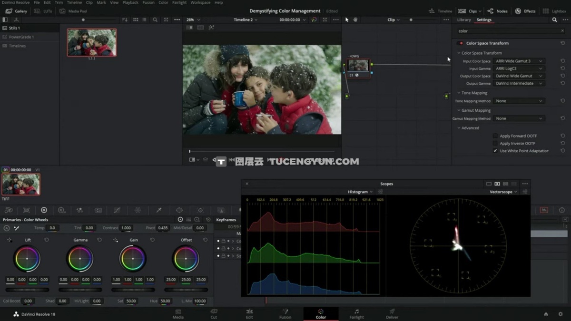Open the Curves palette icon

point(117,210)
